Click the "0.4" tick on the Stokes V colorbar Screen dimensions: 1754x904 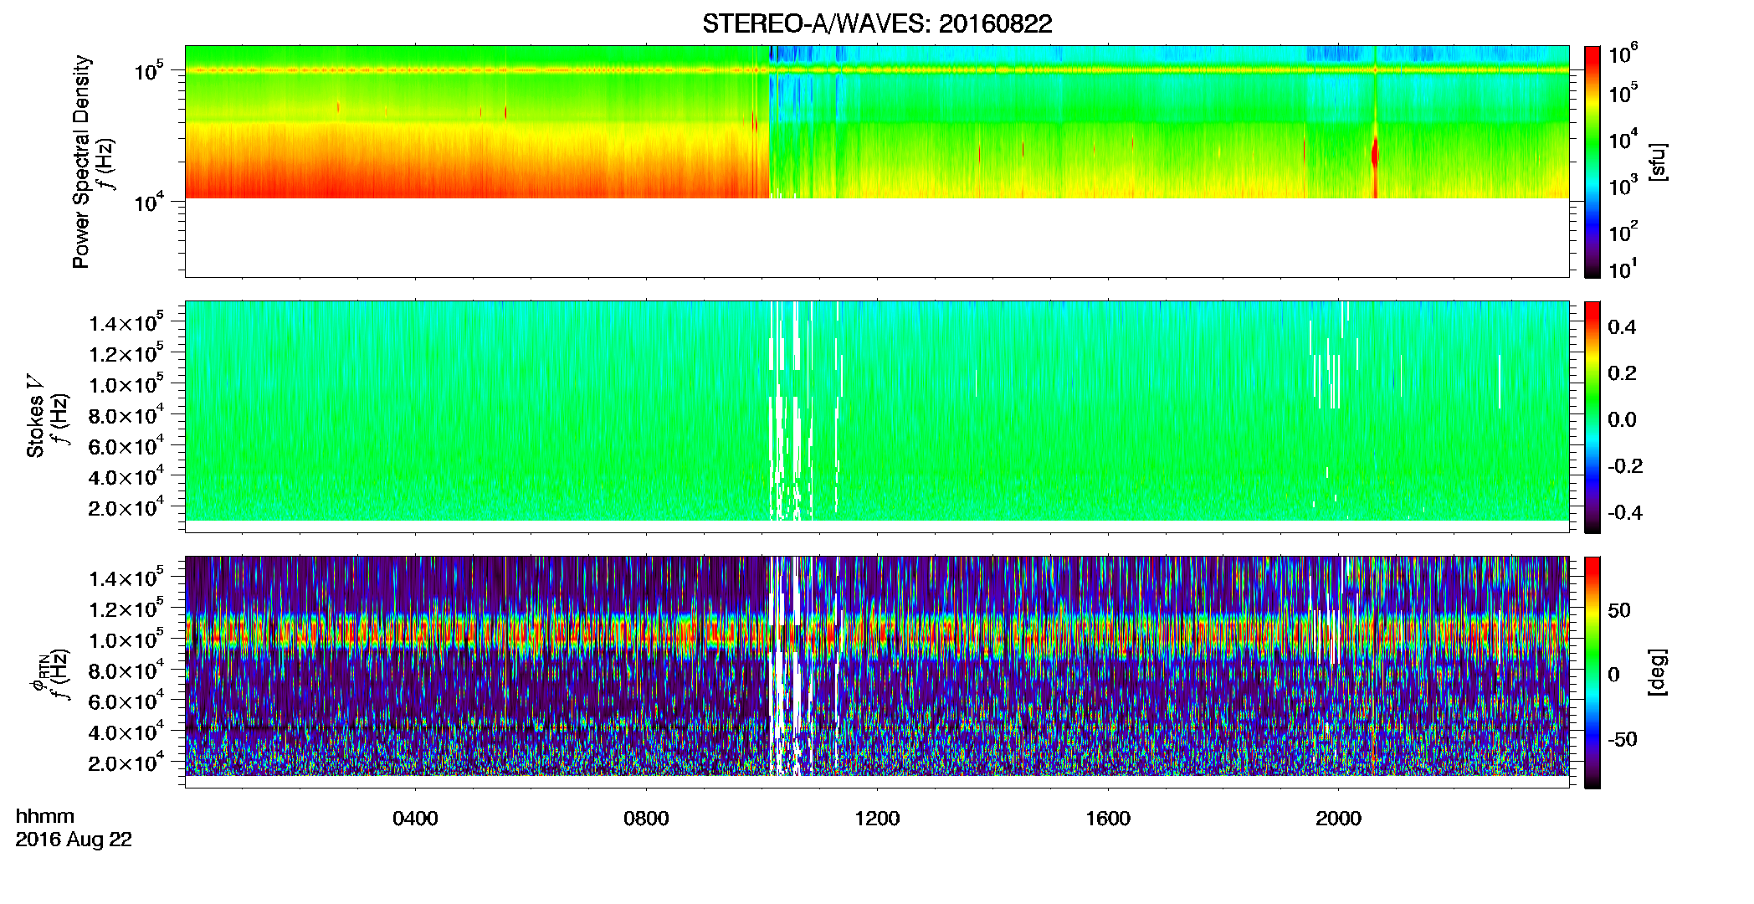pos(1622,327)
